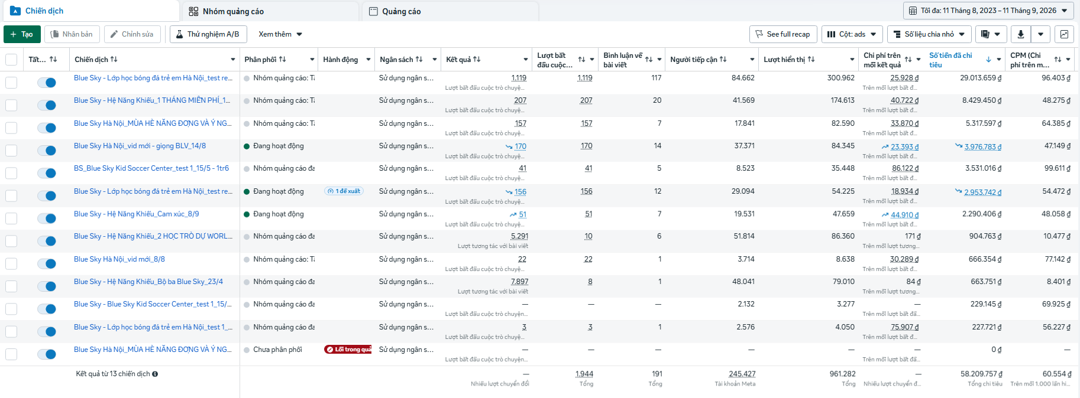This screenshot has height=398, width=1080.
Task: Click the Chiến dịch tab folder icon
Action: point(15,11)
